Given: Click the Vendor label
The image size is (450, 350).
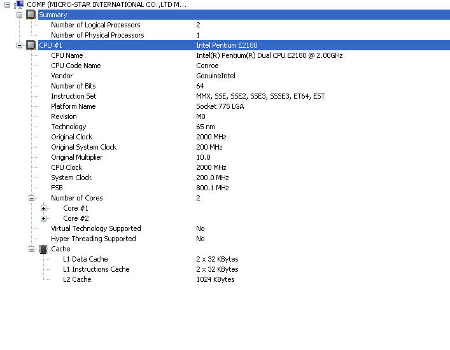Looking at the screenshot, I should coord(62,76).
